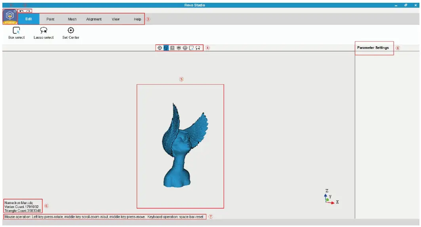Select the Lasso select tool in ribbon

44,33
